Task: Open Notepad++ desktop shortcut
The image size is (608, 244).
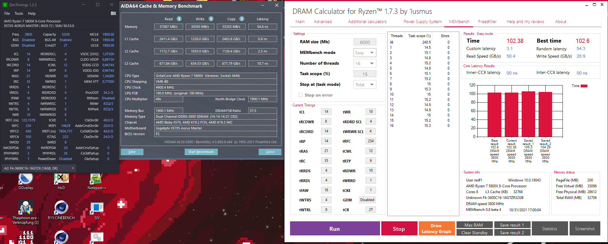Action: (x=96, y=181)
